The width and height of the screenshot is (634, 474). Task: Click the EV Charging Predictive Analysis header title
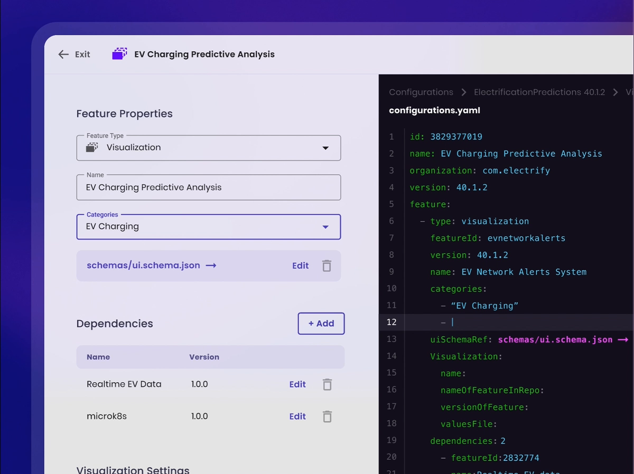[x=204, y=54]
